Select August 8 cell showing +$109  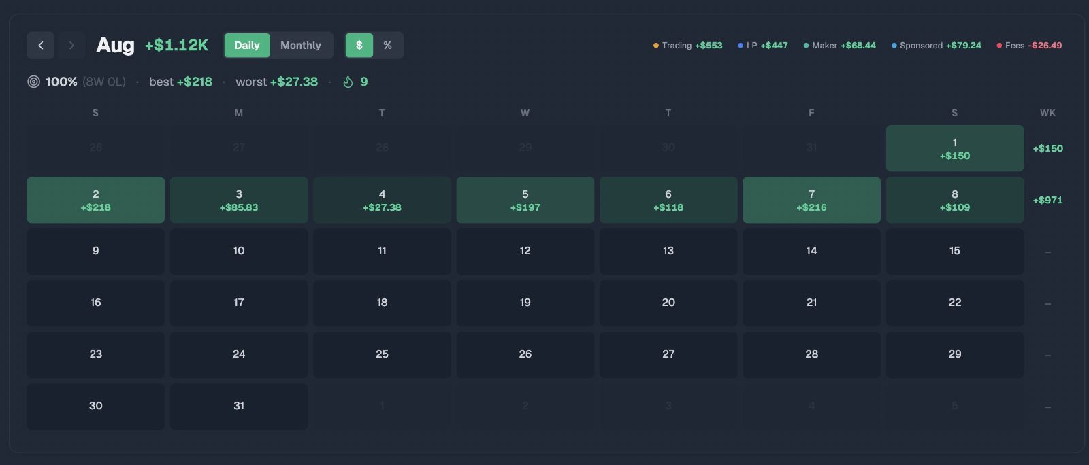(x=955, y=200)
